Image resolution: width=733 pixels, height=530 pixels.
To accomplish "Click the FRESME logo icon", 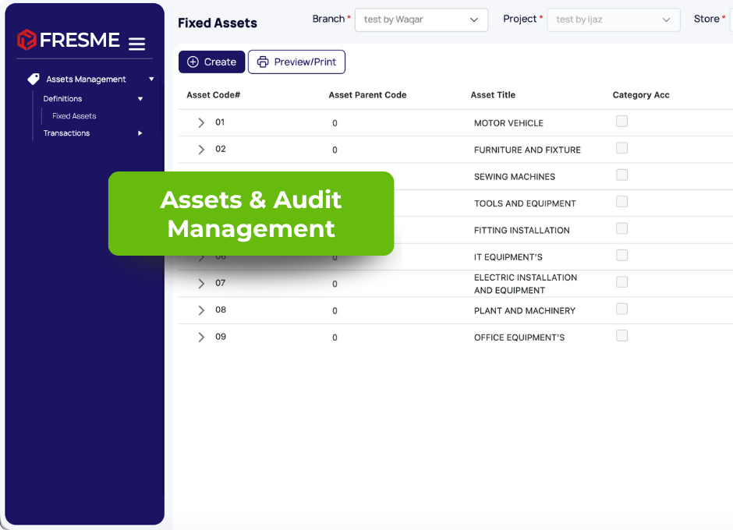I will coord(27,40).
